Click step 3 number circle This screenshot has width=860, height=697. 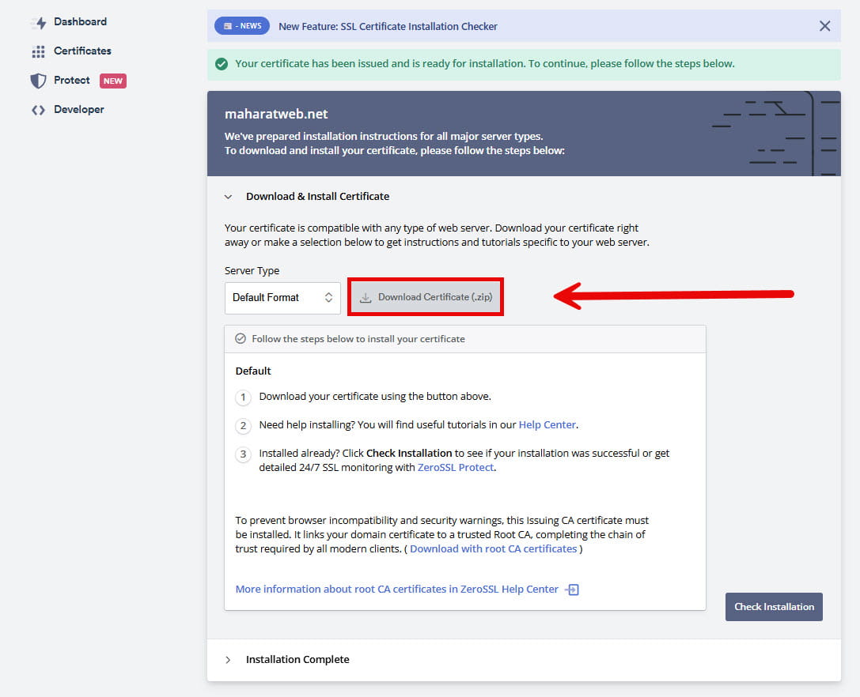[x=243, y=454]
